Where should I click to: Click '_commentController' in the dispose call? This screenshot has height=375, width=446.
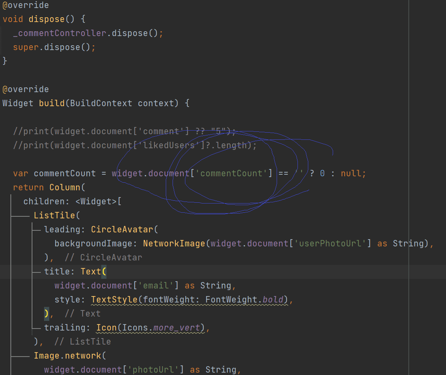[59, 33]
